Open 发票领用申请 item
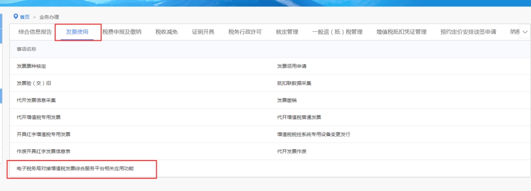Screen dimensions: 531x191 click(x=292, y=66)
